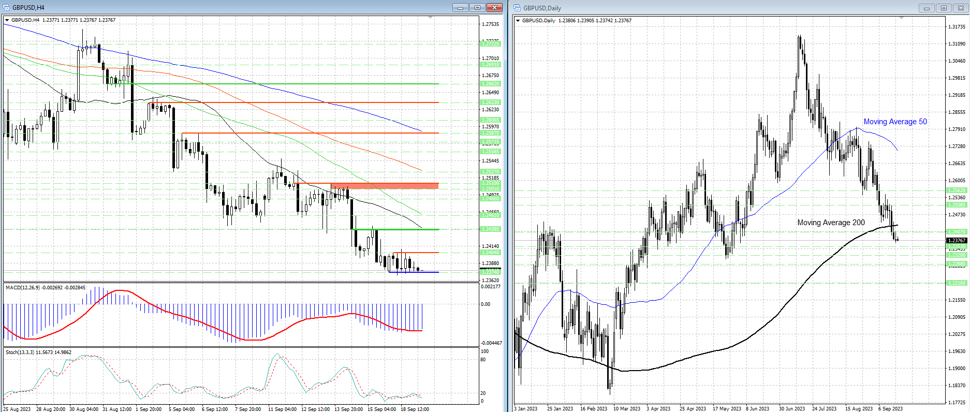The height and width of the screenshot is (412, 970).
Task: Click the GBPUSD,Daily window chart icon
Action: tap(517, 8)
